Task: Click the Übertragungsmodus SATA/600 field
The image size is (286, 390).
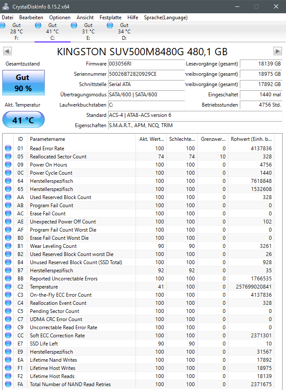Action: pyautogui.click(x=146, y=95)
